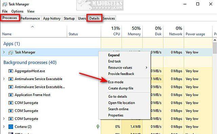Click the AggregatorHost.exe process icon

pyautogui.click(x=11, y=71)
